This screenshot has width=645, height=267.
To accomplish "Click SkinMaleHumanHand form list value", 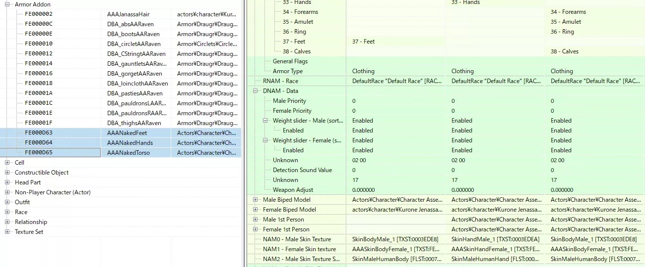I will (x=497, y=259).
